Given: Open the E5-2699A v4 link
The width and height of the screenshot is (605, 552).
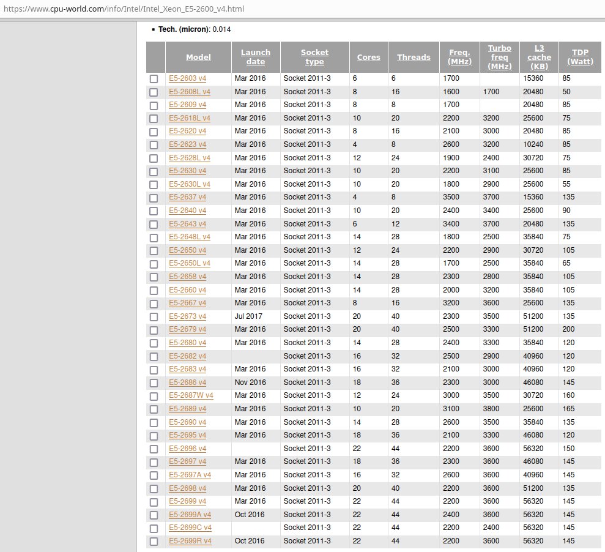Looking at the screenshot, I should (190, 515).
